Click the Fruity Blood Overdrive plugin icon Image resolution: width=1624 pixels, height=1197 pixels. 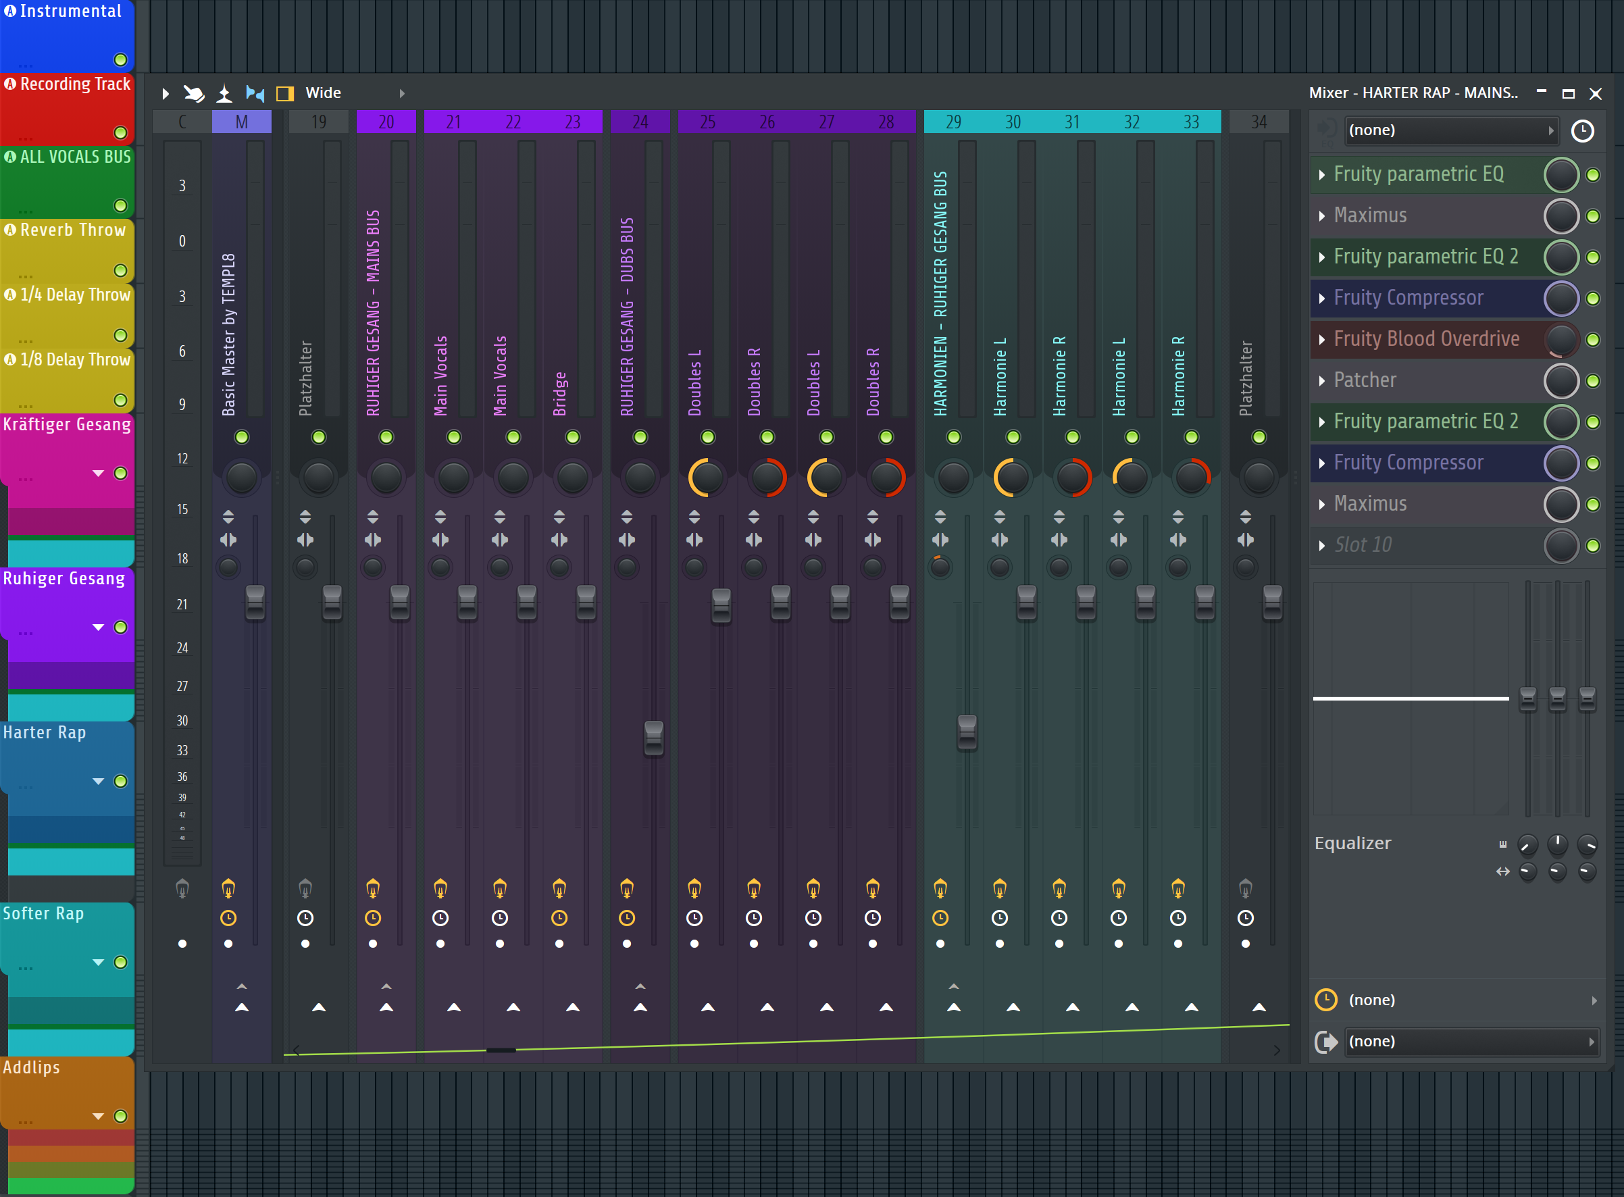coord(1320,338)
